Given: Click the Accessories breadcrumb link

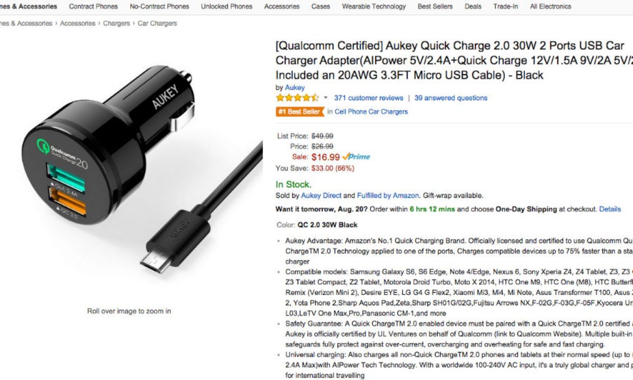Looking at the screenshot, I should coord(78,23).
